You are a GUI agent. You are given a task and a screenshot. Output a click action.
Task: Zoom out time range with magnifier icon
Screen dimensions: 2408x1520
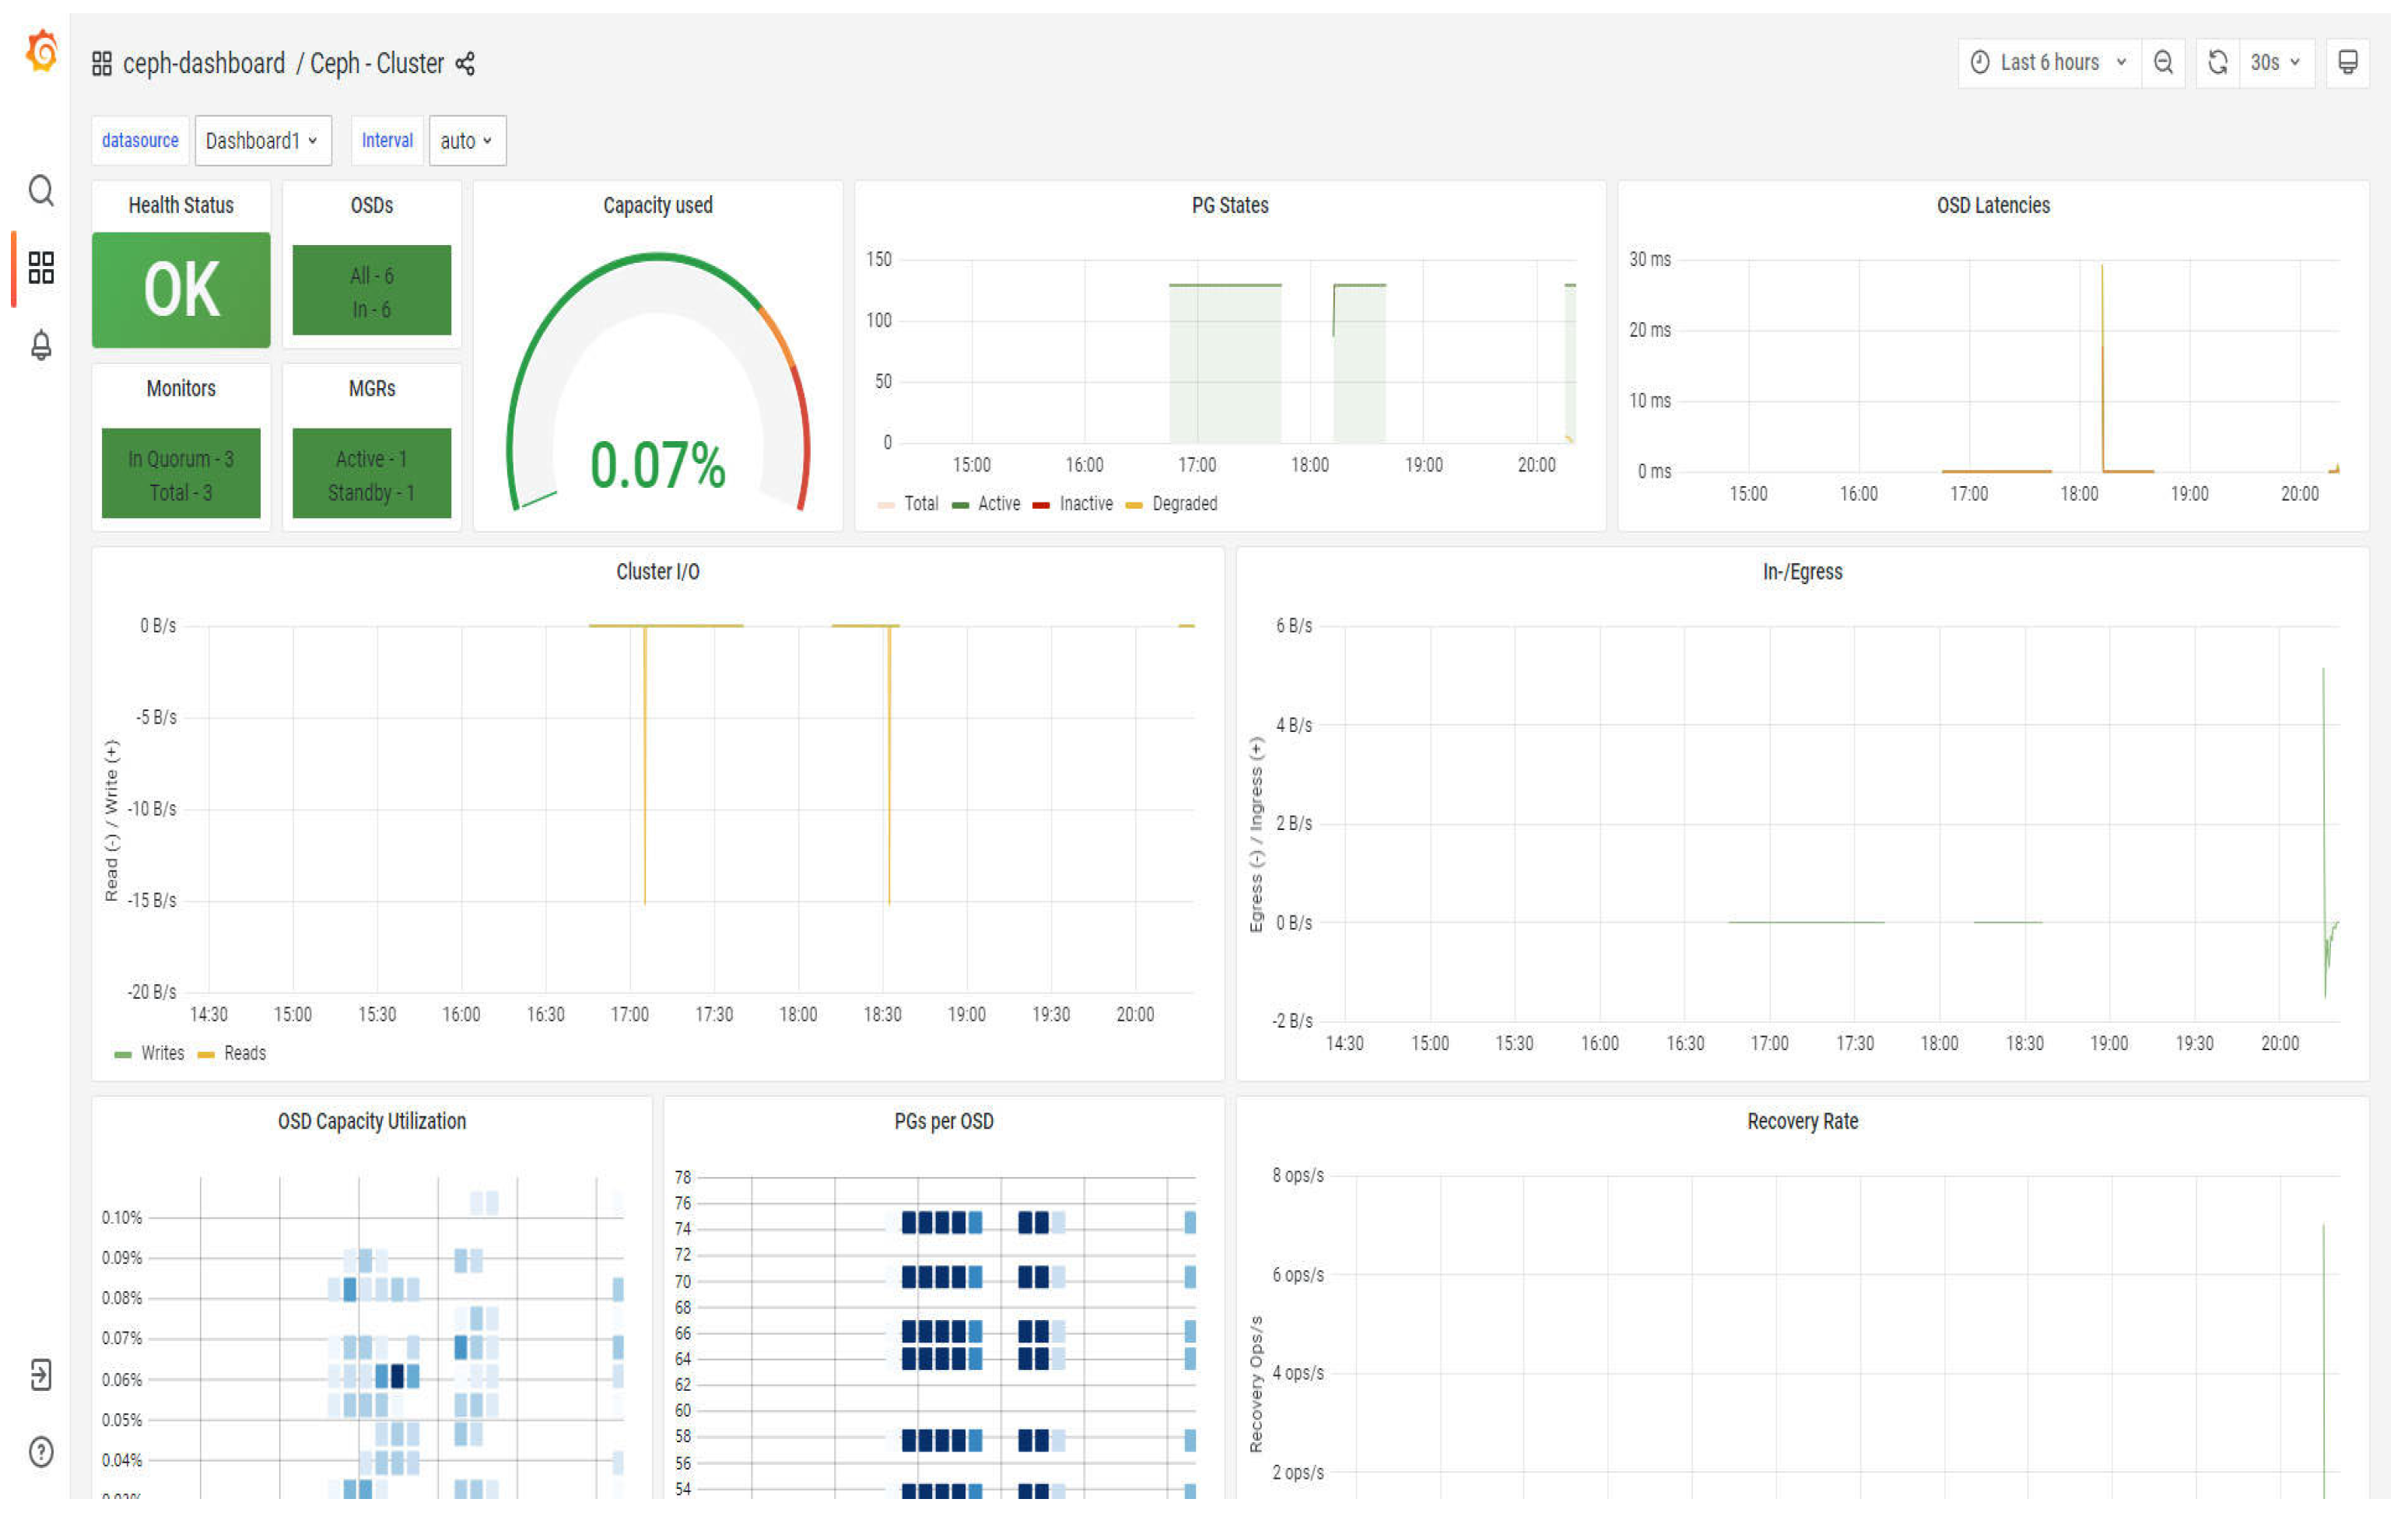[x=2163, y=63]
